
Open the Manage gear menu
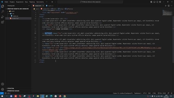[2, 89]
